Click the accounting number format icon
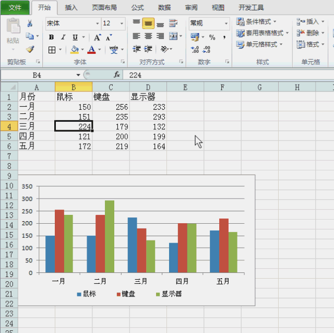This screenshot has height=333, width=334. pyautogui.click(x=195, y=37)
